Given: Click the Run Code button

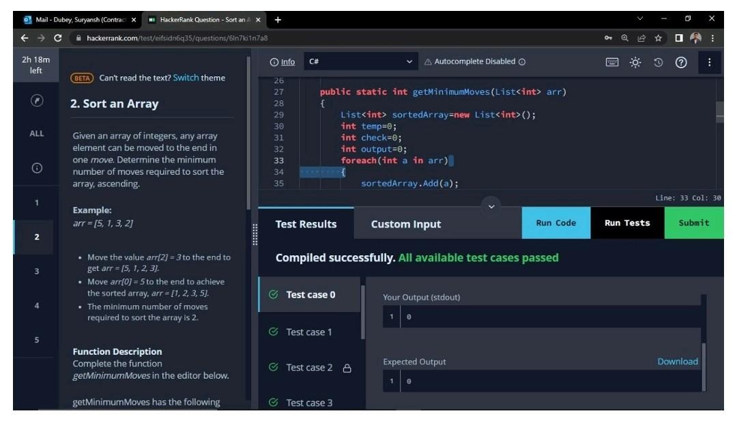Looking at the screenshot, I should pos(556,223).
